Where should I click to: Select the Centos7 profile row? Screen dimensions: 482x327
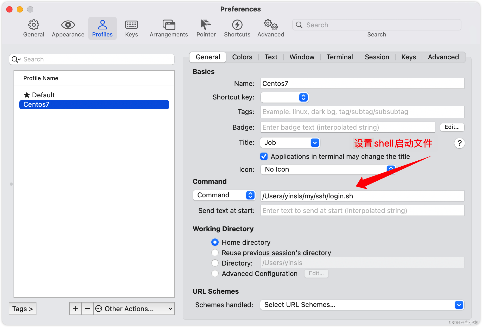(x=94, y=104)
